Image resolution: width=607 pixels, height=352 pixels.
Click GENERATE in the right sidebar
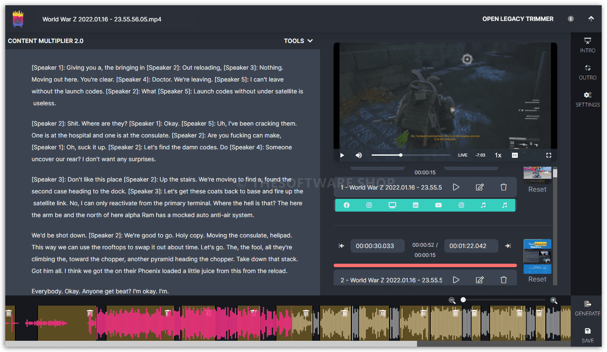coord(587,308)
